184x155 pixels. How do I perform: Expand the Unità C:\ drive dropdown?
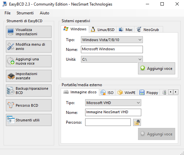click(112, 59)
